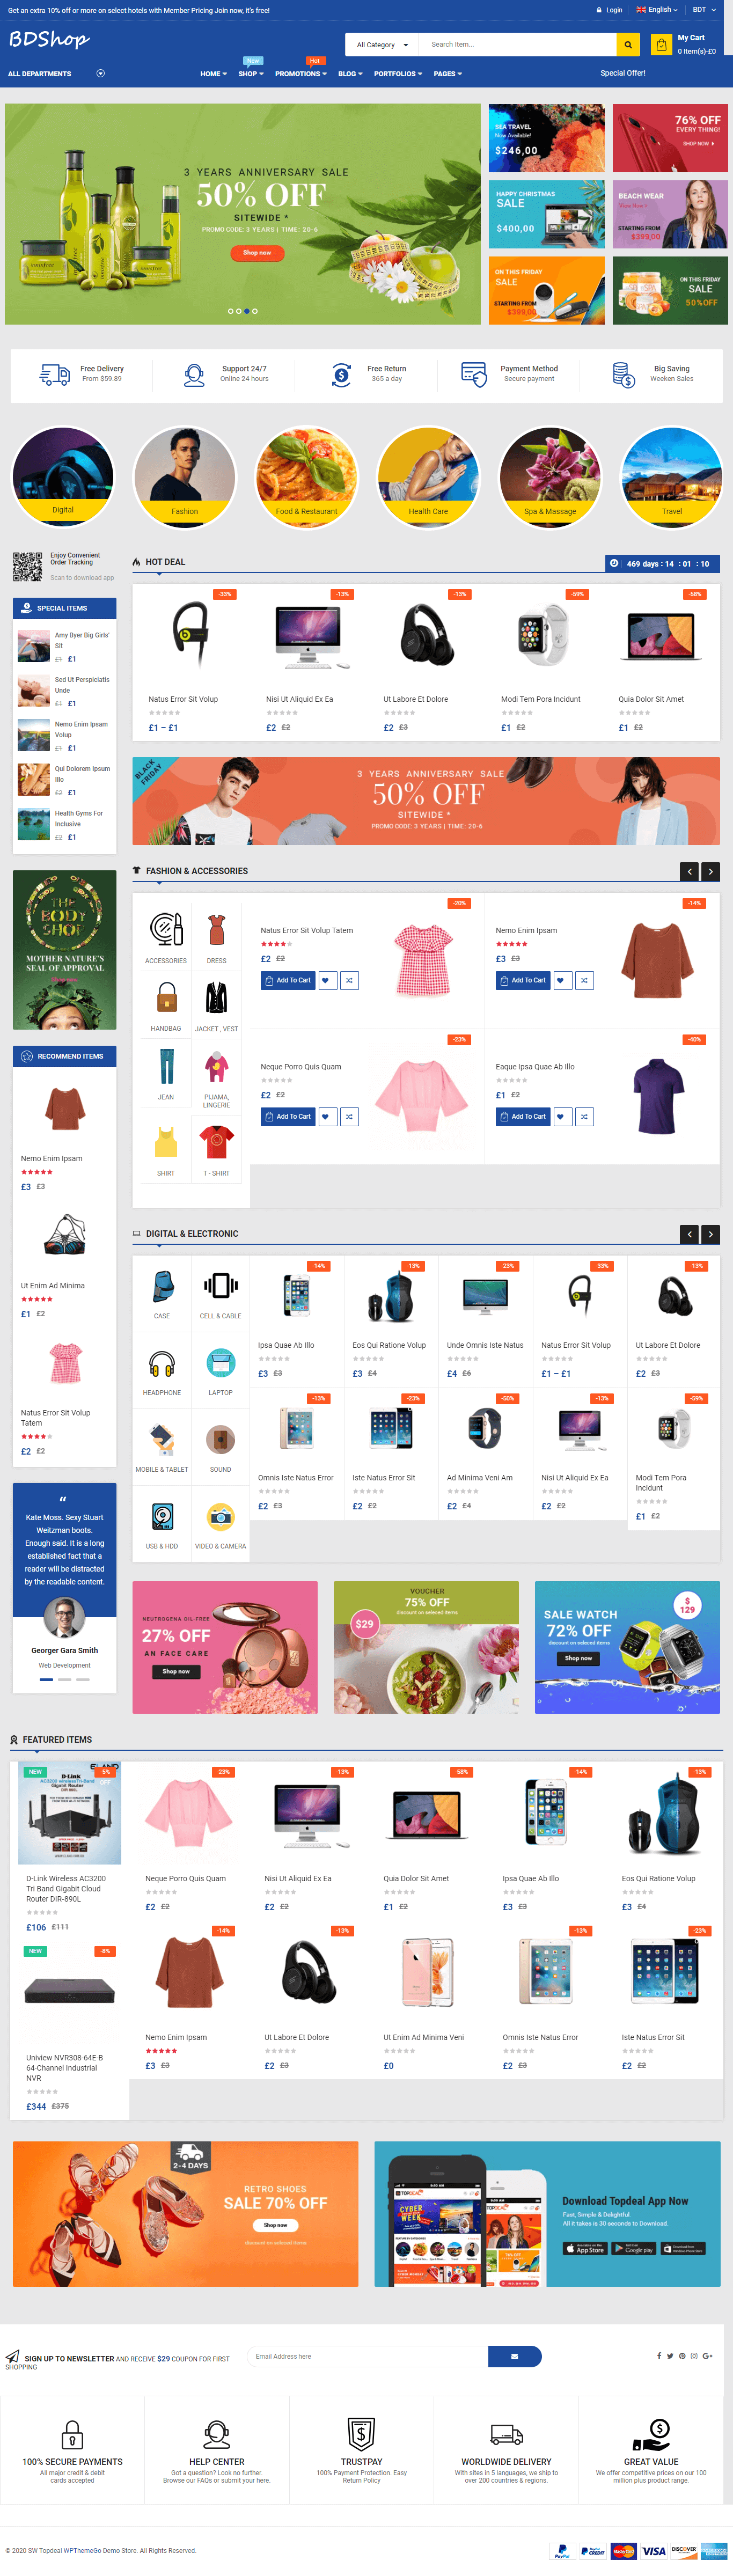This screenshot has width=733, height=2576.
Task: Choose the Video & Camera category icon
Action: [x=220, y=1517]
